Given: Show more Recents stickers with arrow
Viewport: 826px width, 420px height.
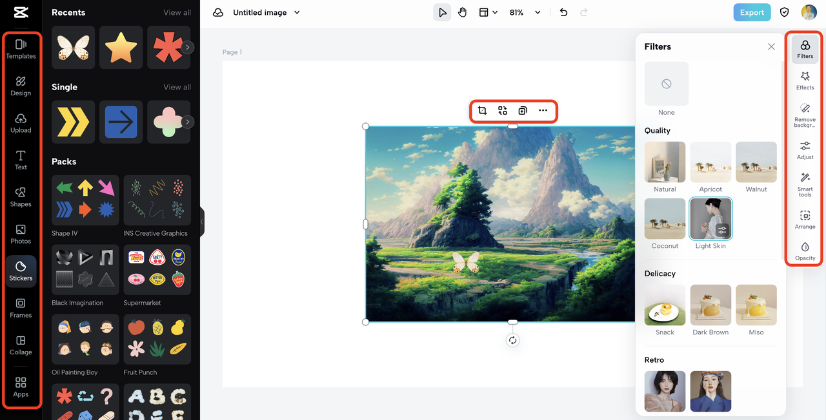Looking at the screenshot, I should tap(188, 47).
